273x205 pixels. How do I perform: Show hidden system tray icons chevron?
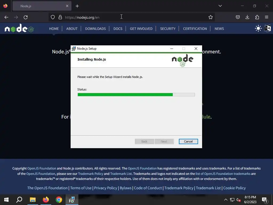(x=226, y=200)
